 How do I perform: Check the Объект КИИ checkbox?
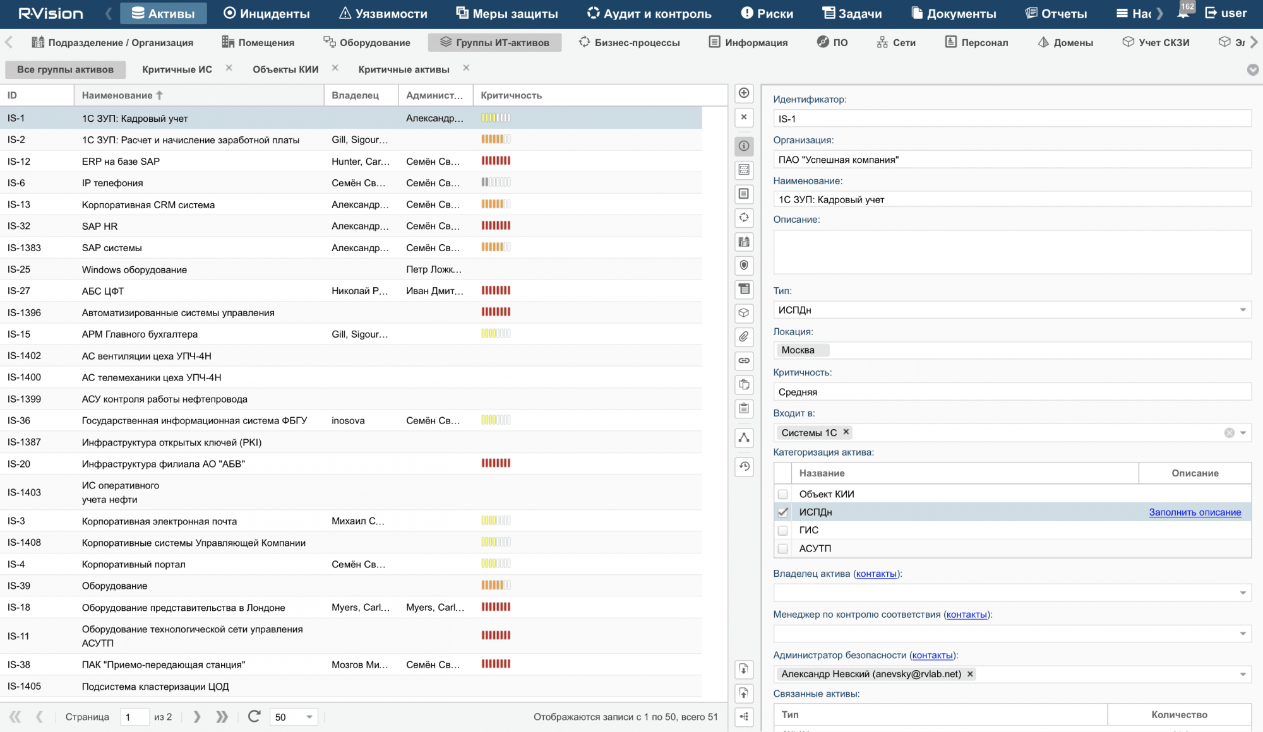[782, 494]
